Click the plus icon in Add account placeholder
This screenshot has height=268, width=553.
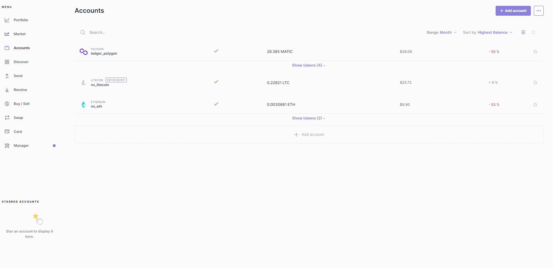click(296, 135)
